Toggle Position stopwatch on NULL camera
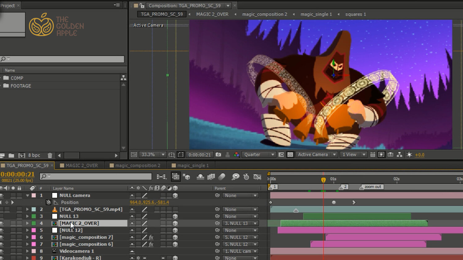This screenshot has width=463, height=260. click(x=48, y=202)
